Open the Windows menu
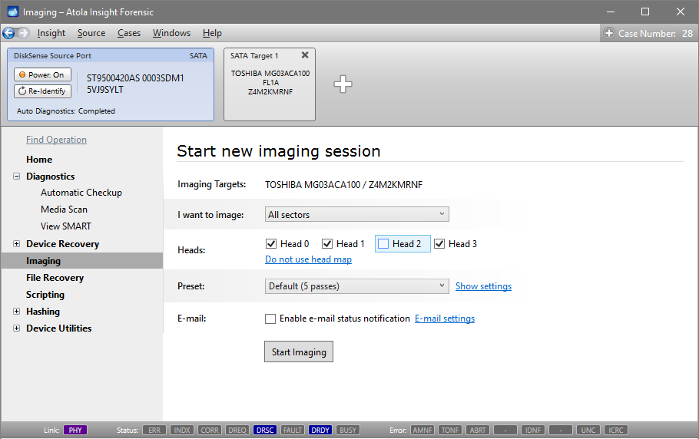The image size is (699, 439). pyautogui.click(x=171, y=33)
